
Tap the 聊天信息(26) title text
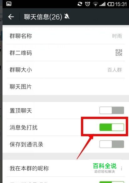click(x=43, y=17)
